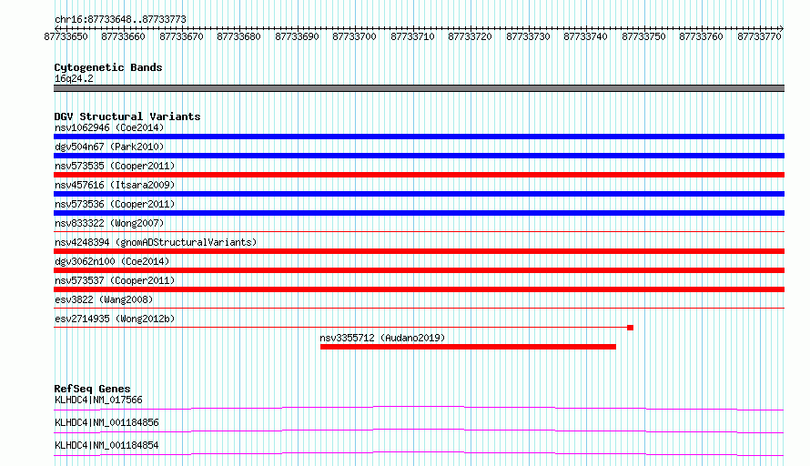
Task: Select the gray 16q24.2 cytogenetic band bar
Action: point(419,88)
